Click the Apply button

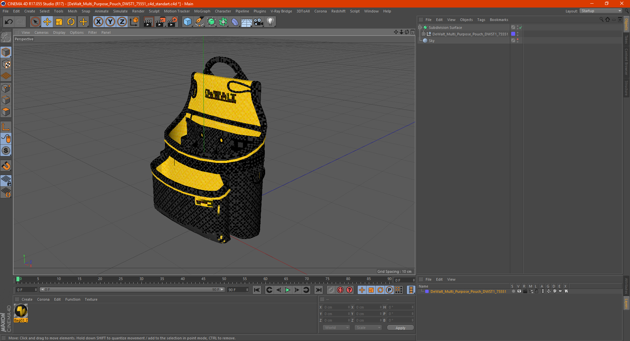point(400,328)
